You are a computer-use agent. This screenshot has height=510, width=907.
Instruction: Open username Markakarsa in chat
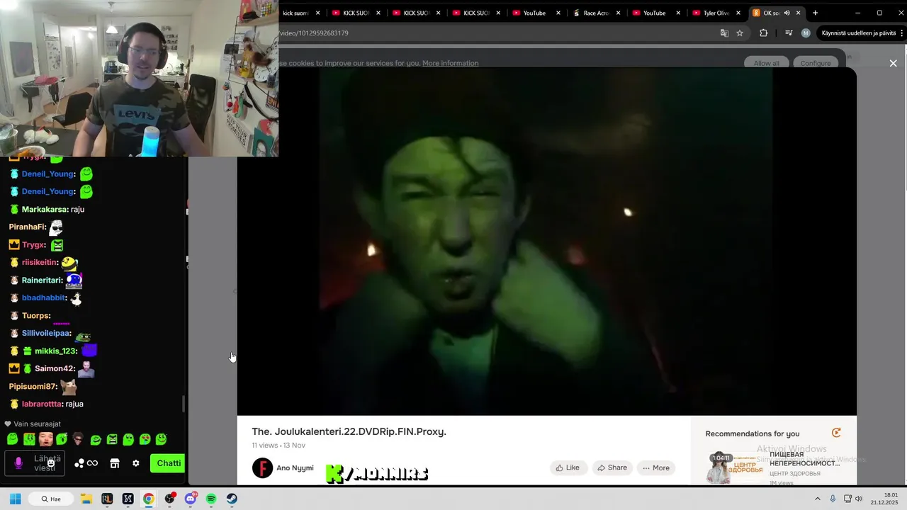click(x=45, y=209)
